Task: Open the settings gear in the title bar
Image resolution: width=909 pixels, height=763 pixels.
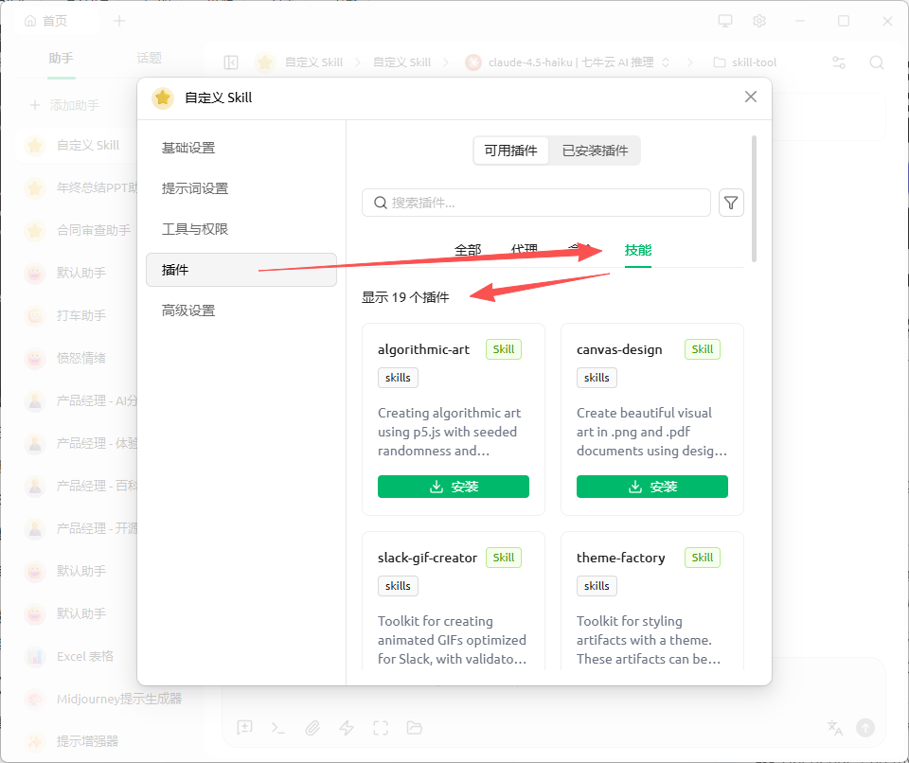Action: click(758, 21)
